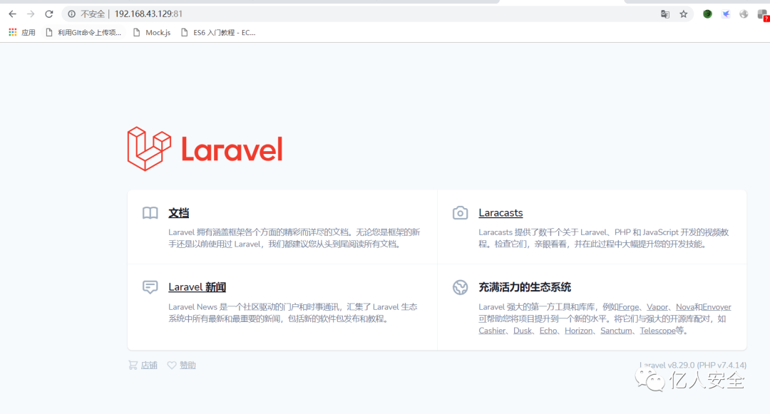Viewport: 770px width, 414px height.
Task: Open the Laracasts link
Action: pyautogui.click(x=500, y=213)
